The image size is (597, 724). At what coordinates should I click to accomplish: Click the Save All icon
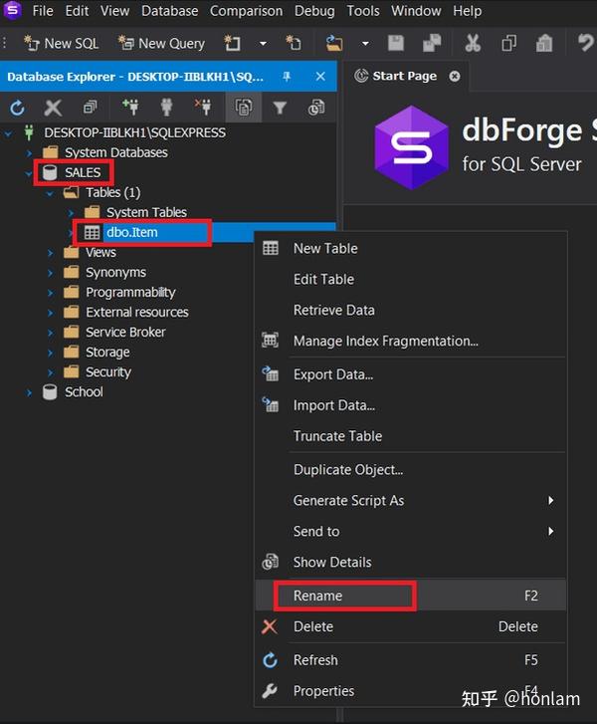(432, 44)
